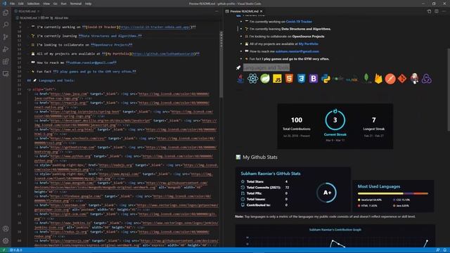Click the github.com URL in the portfolio source line
The height and width of the screenshot is (253, 450).
tap(163, 53)
